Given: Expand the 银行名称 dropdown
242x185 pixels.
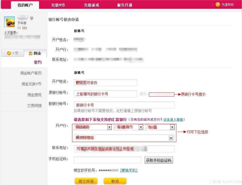Looking at the screenshot, I should [109, 127].
